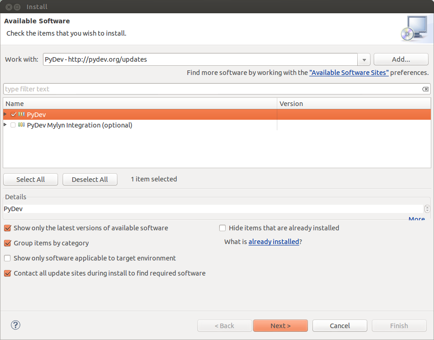Open the Work with site dropdown
This screenshot has height=340, width=434.
coord(364,59)
